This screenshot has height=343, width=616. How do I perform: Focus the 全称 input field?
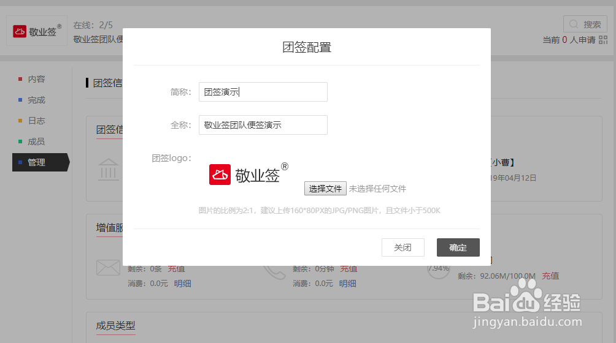coord(263,125)
